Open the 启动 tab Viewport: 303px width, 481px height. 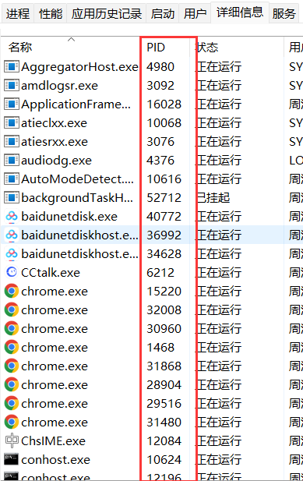coord(162,13)
